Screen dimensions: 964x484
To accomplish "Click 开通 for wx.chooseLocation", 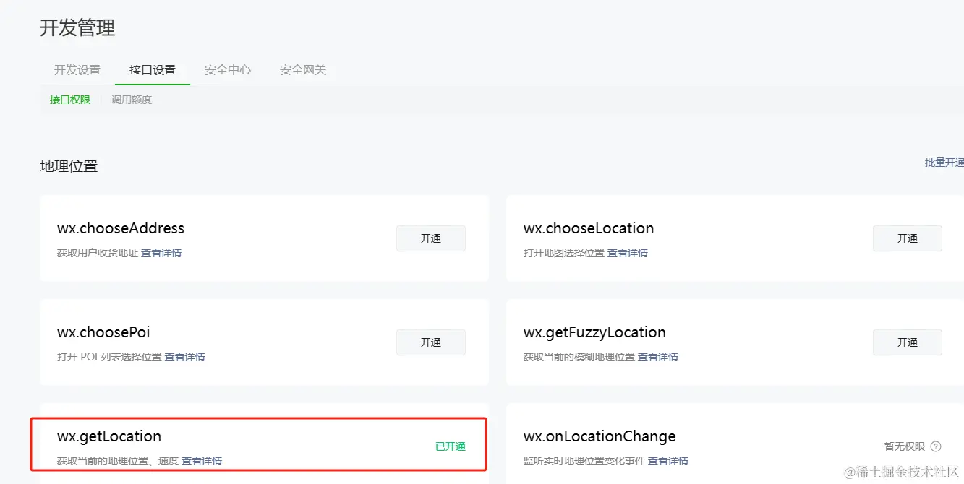I will (908, 238).
